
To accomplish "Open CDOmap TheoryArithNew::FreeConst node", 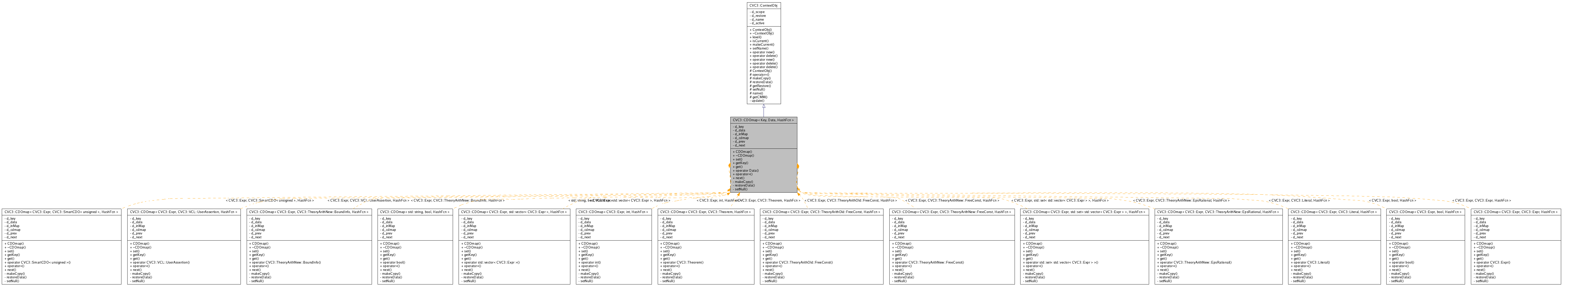I will tap(951, 212).
